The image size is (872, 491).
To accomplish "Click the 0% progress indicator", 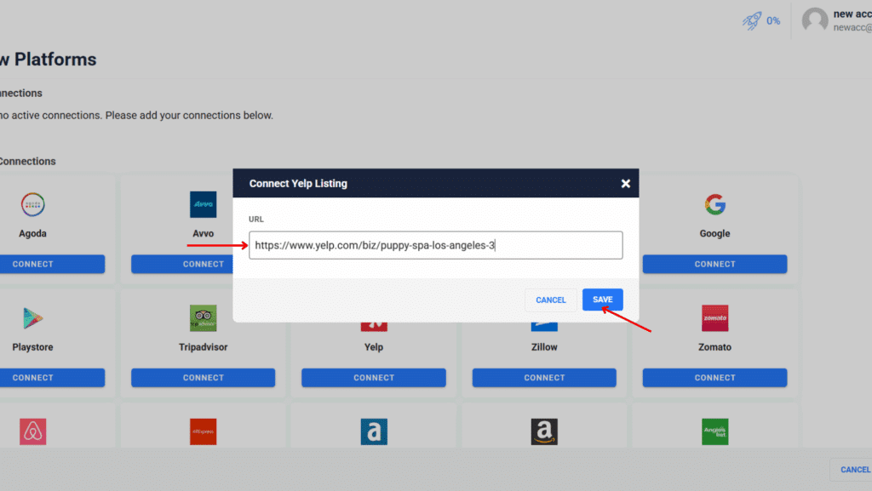I will [773, 21].
